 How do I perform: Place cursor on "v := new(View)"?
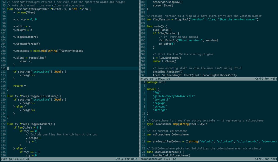[24, 12]
